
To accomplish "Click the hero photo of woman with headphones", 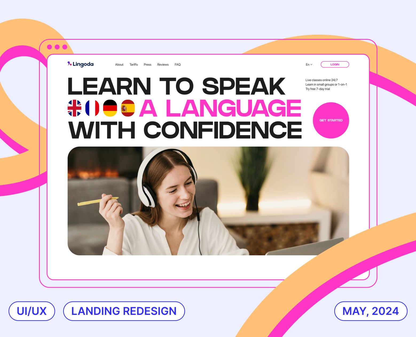I will pos(208,201).
